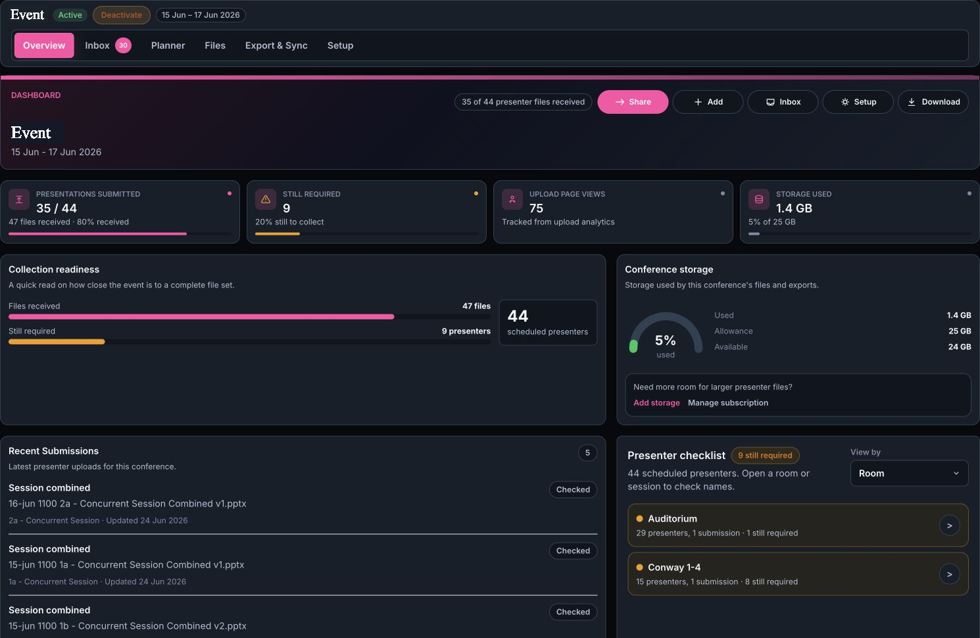Click '20% still to collect' text
Image resolution: width=980 pixels, height=638 pixels.
289,222
